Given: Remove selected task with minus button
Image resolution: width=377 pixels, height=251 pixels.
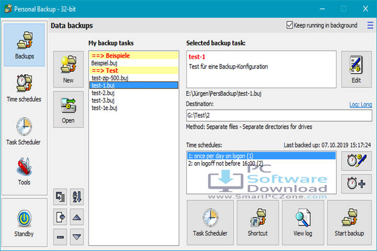Looking at the screenshot, I should click(x=60, y=237).
